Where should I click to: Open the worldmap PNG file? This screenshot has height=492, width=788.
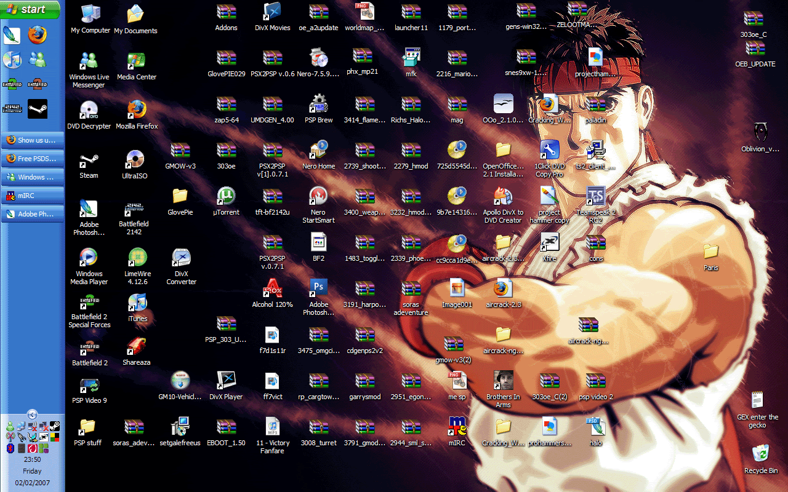coord(364,17)
